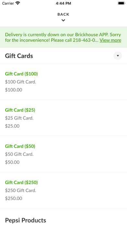The image size is (127, 226).
Task: Open the Gift Cards category dropdown arrow
Action: pos(118,56)
